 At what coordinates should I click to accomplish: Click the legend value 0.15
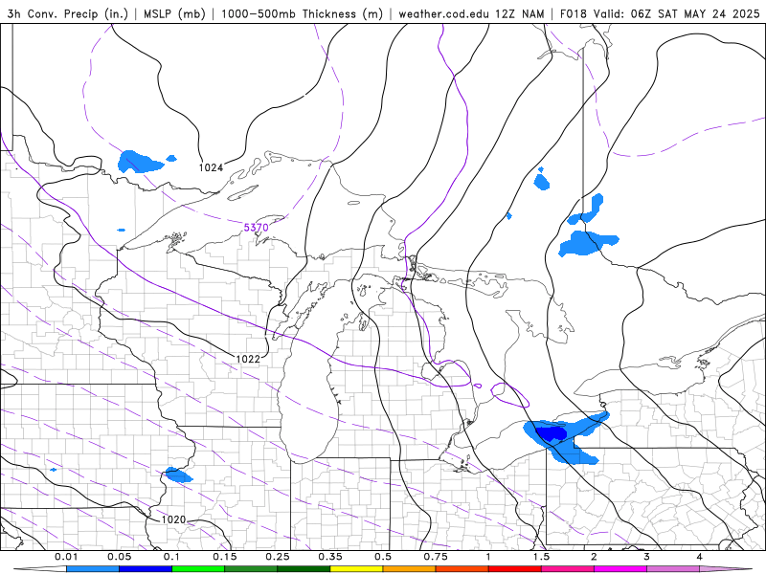pyautogui.click(x=225, y=557)
